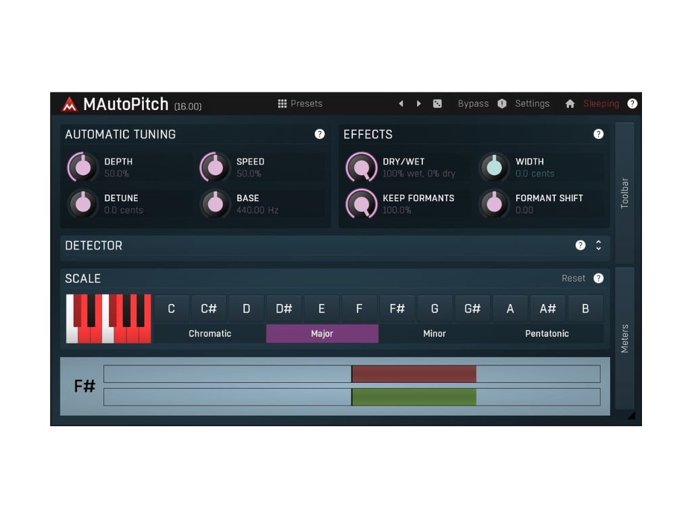Image resolution: width=692 pixels, height=518 pixels.
Task: Click the hexagon icon next to Settings
Action: coord(502,104)
